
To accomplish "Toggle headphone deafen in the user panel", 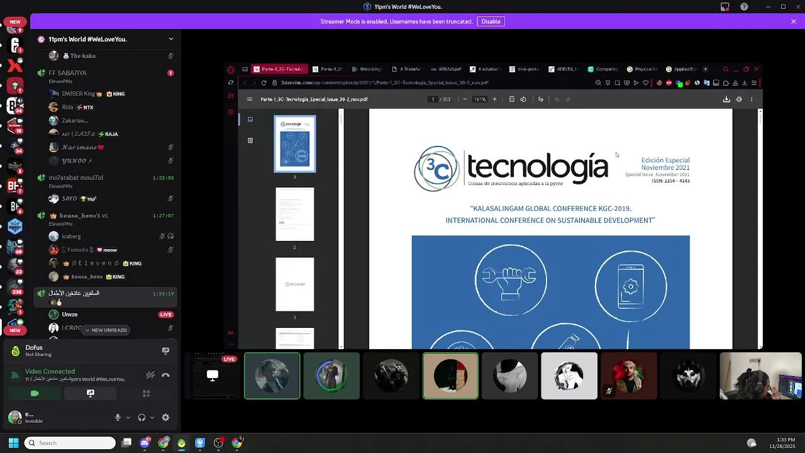I will pyautogui.click(x=142, y=417).
